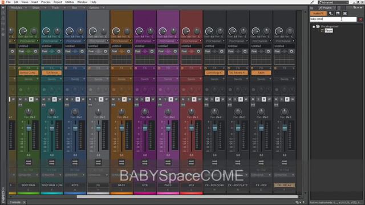Click the output routing icon on KEYS strip
365x205 pixels.
click(x=75, y=162)
